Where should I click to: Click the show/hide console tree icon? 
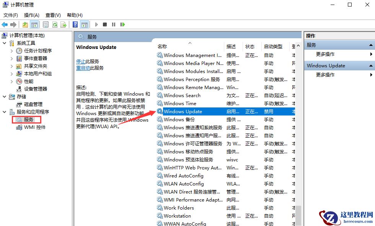[34, 24]
